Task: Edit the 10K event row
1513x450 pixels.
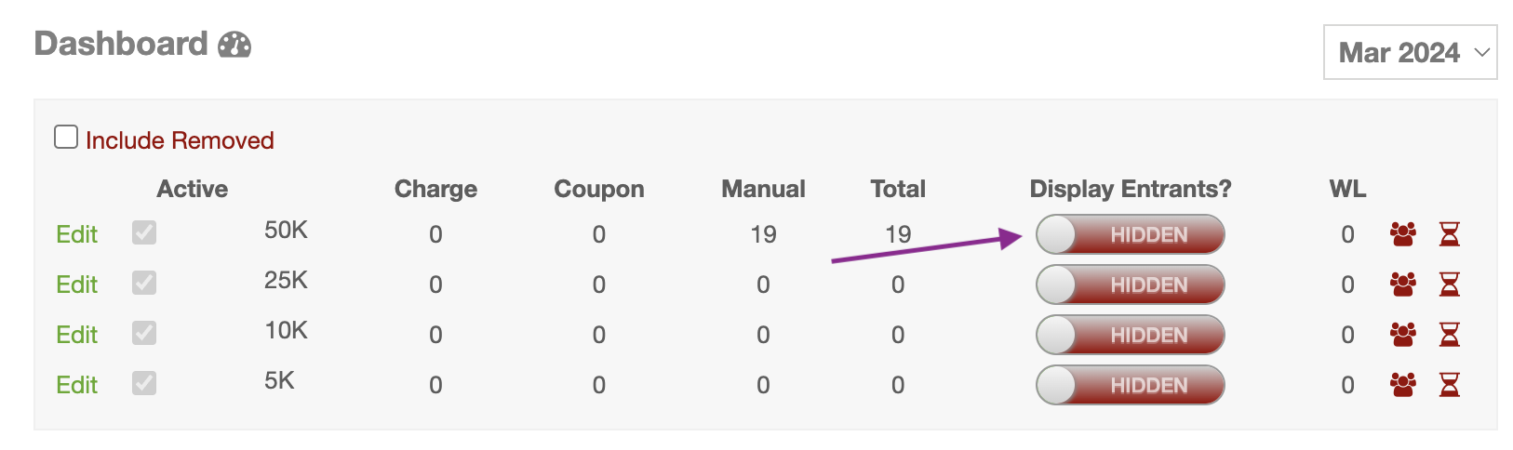Action: [x=76, y=335]
